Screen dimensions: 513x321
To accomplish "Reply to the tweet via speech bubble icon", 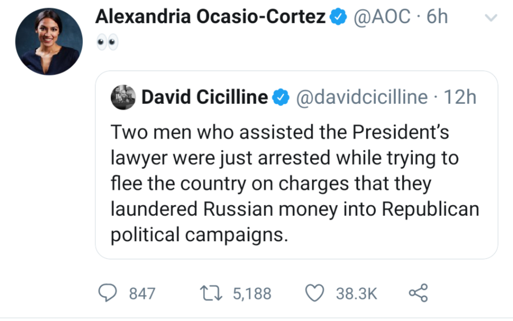I will [107, 293].
